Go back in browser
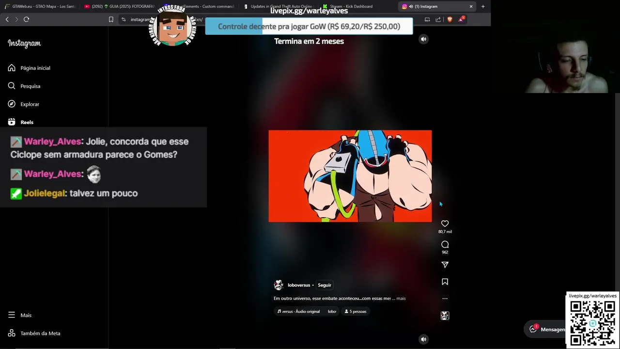620x349 pixels. 7,19
